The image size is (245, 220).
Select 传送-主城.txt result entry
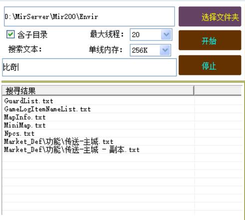[58, 142]
